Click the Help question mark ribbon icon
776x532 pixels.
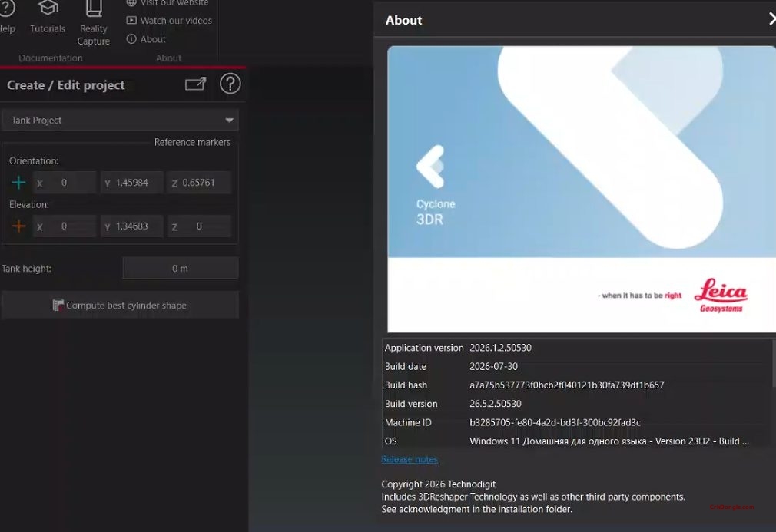tap(7, 8)
